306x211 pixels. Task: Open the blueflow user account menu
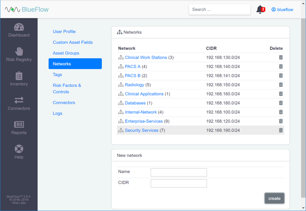click(282, 9)
